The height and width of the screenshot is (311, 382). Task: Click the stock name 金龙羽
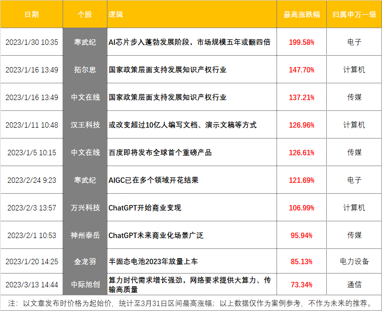(x=85, y=262)
